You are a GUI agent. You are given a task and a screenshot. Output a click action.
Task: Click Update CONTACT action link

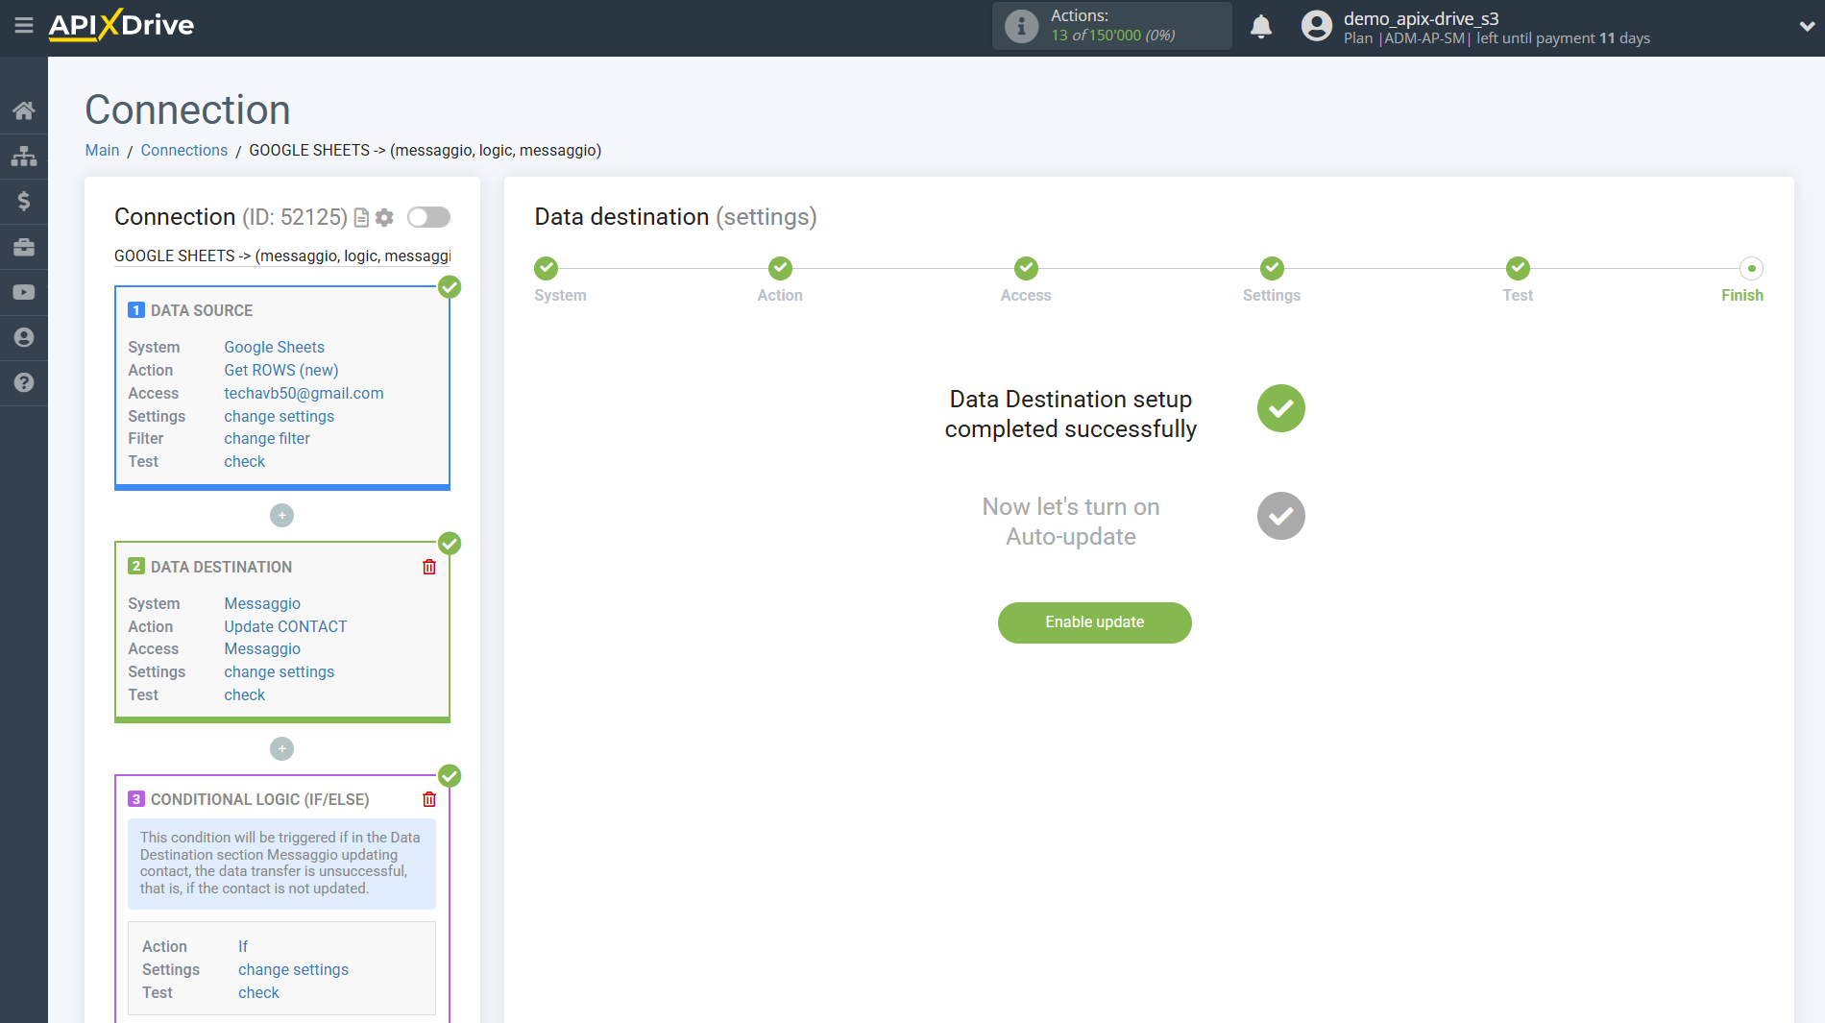point(285,626)
